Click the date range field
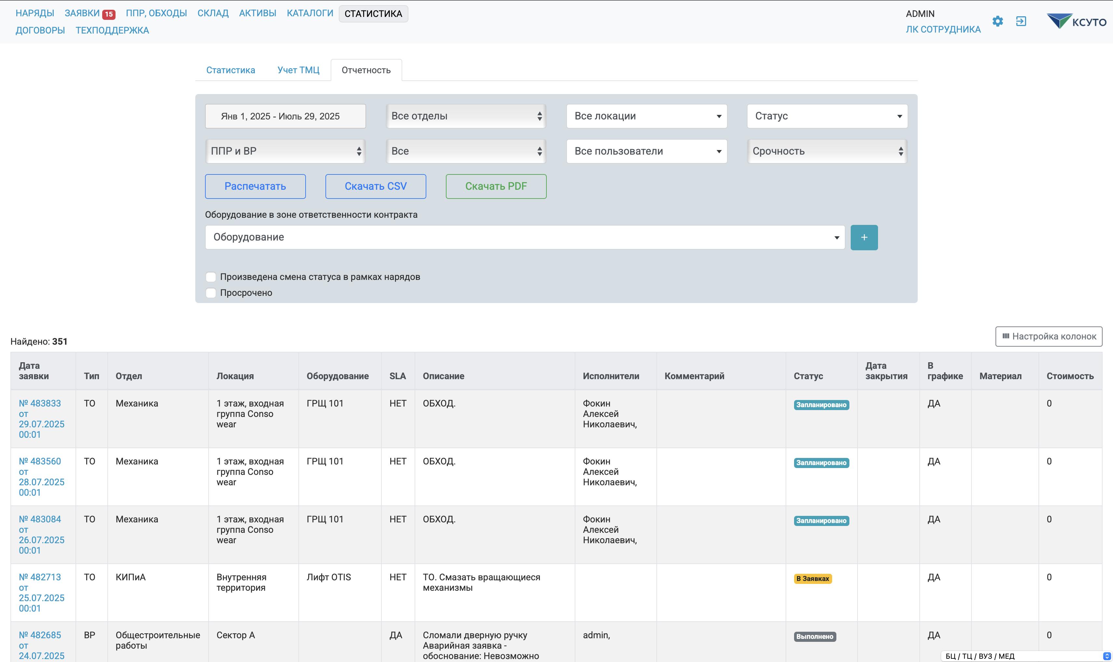Viewport: 1113px width, 662px height. (x=285, y=117)
